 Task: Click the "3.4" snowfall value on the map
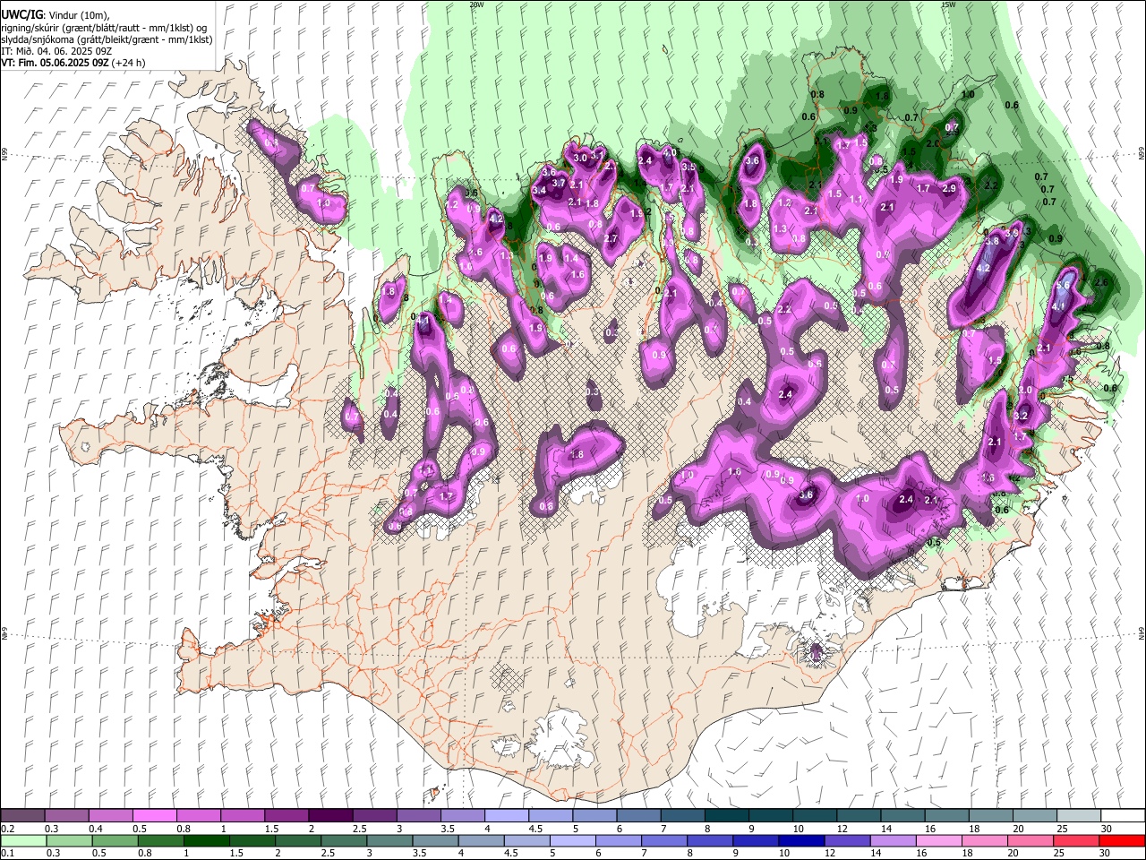pyautogui.click(x=539, y=191)
